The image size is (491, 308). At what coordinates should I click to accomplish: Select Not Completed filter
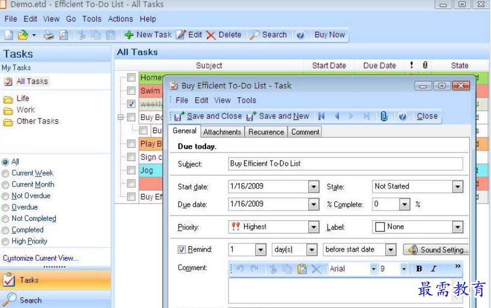5,219
